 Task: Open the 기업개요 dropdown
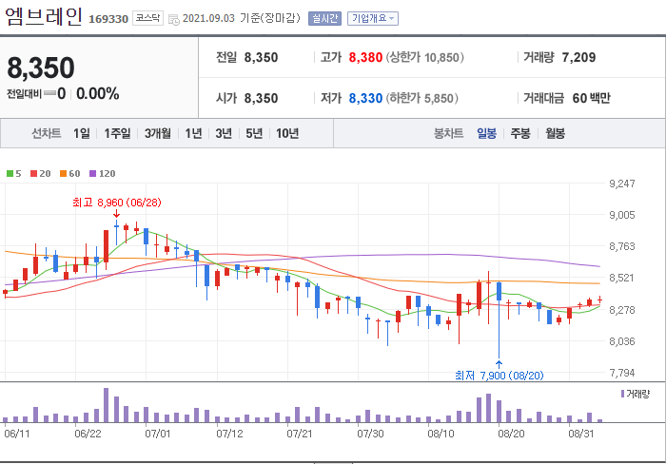point(373,18)
